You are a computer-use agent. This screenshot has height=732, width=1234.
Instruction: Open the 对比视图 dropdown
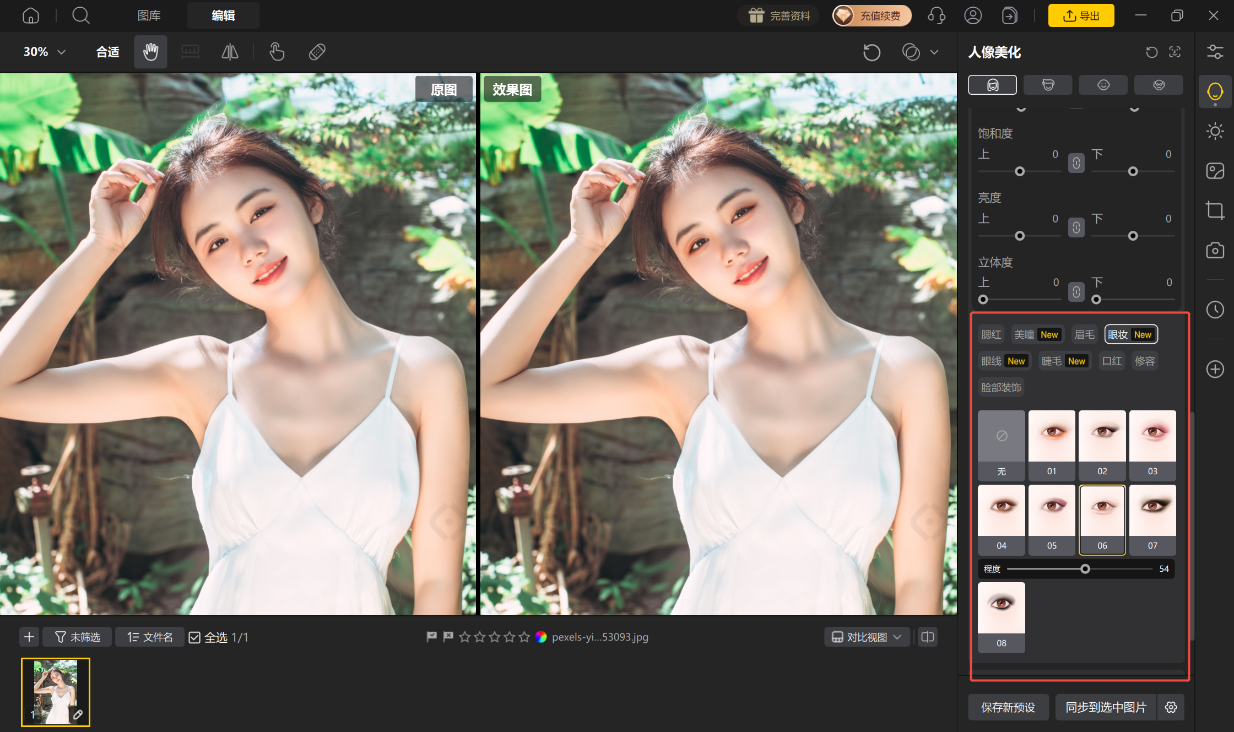(867, 637)
